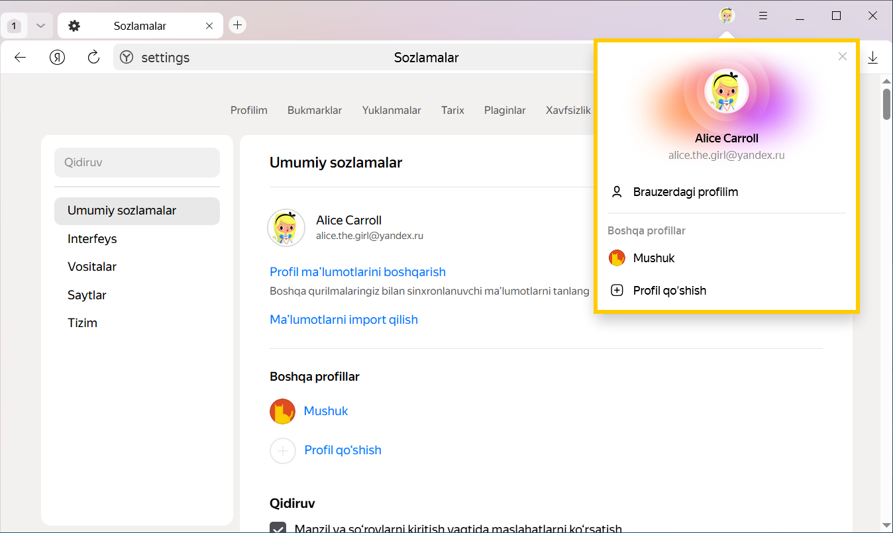Open the tab counter button
The height and width of the screenshot is (533, 893).
pyautogui.click(x=15, y=26)
